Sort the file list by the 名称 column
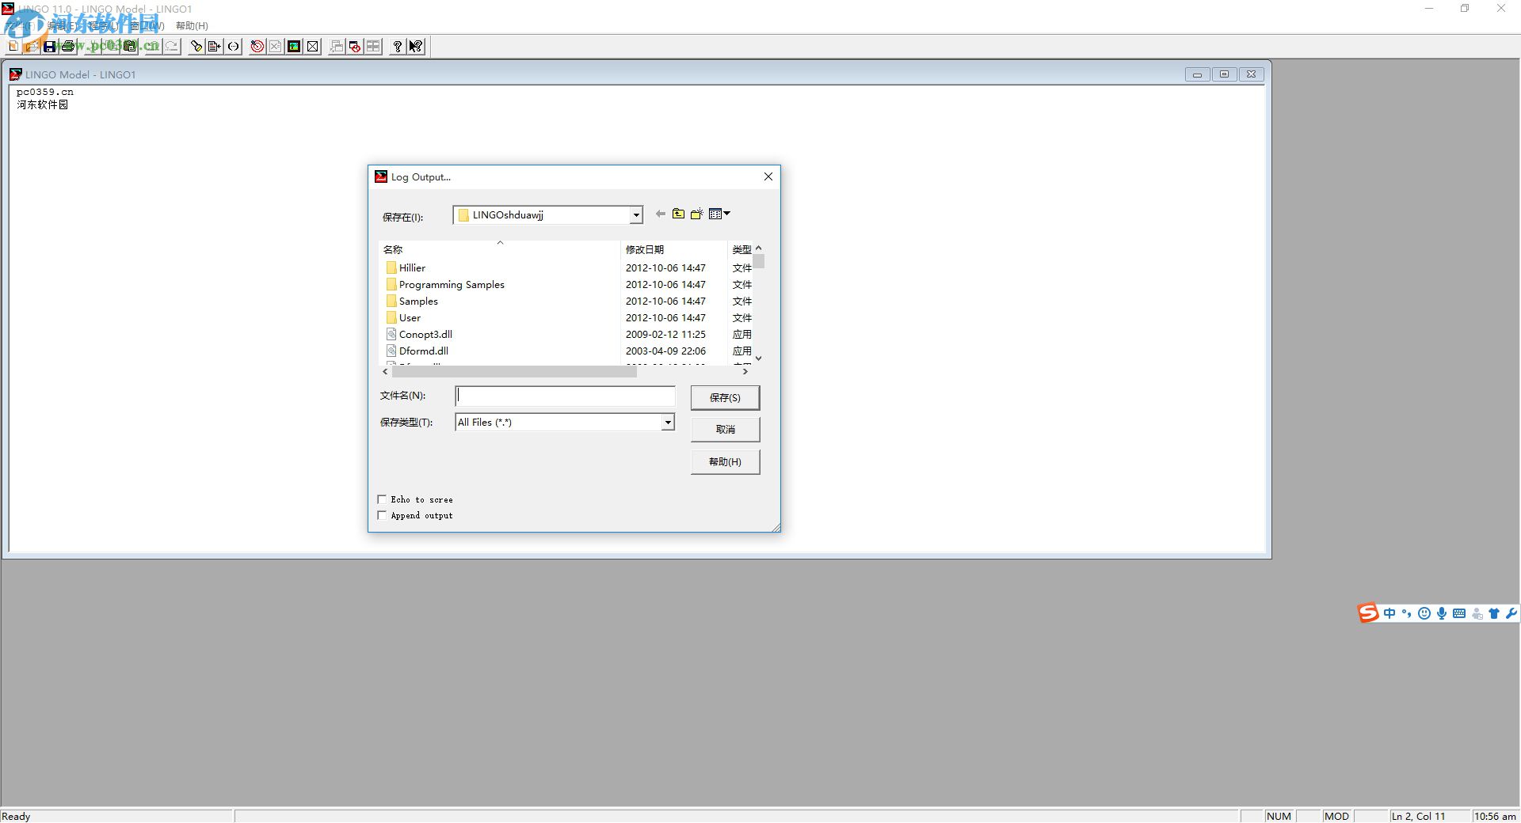This screenshot has height=823, width=1521. (x=500, y=249)
